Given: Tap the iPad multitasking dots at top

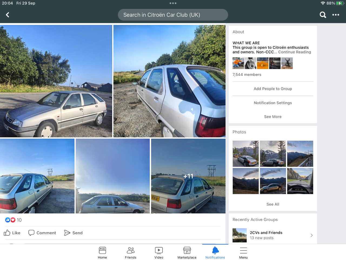Looking at the screenshot, I should [173, 3].
